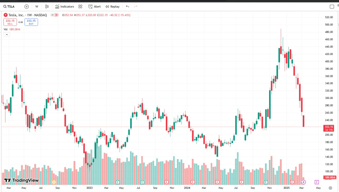
Task: Click the compare or add symbol plus icon
Action: coord(26,6)
